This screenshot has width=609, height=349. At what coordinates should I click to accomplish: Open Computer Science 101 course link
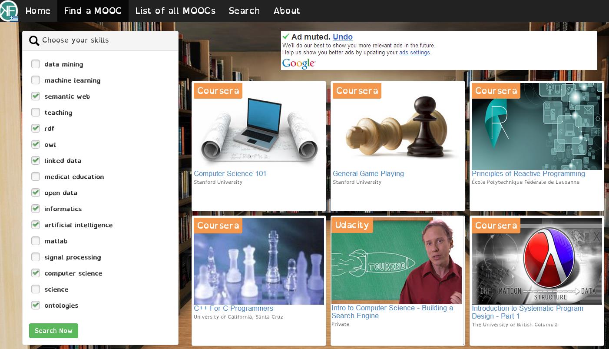coord(230,173)
